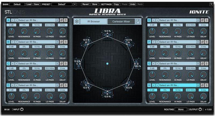Screen dimensions: 215x116
Task: Toggle the snowflake freeze icon
Action: click(77, 22)
